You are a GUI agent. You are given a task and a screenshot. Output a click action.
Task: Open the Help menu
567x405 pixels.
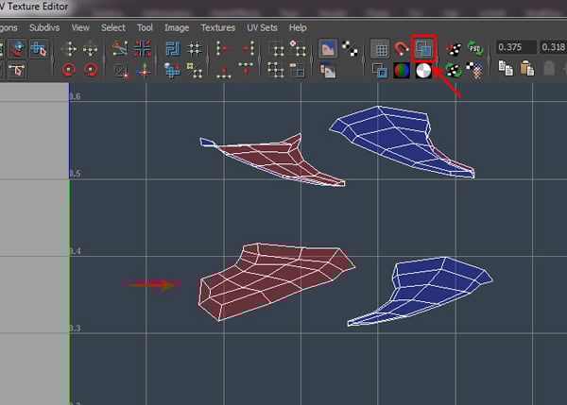tap(298, 27)
